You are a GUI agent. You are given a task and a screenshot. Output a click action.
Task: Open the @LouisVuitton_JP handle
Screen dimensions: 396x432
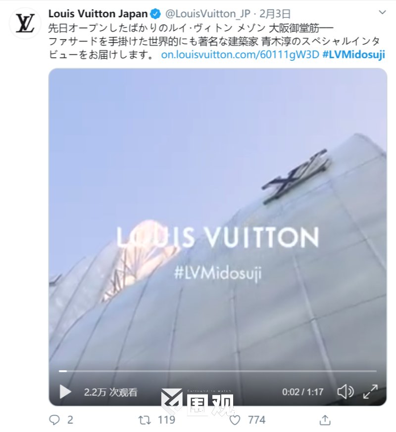207,14
